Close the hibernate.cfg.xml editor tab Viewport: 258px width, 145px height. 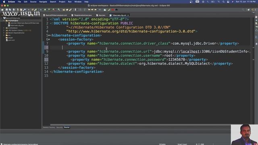pos(128,15)
